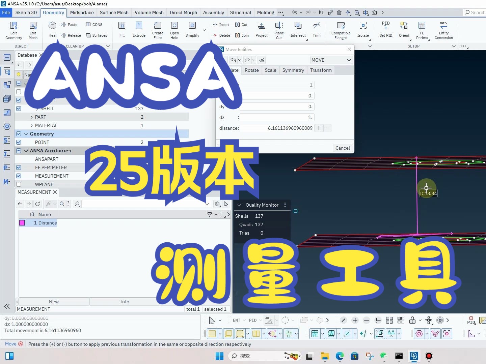The image size is (486, 364).
Task: Toggle ANSA Auxiliaries checkbox
Action: pyautogui.click(x=19, y=151)
